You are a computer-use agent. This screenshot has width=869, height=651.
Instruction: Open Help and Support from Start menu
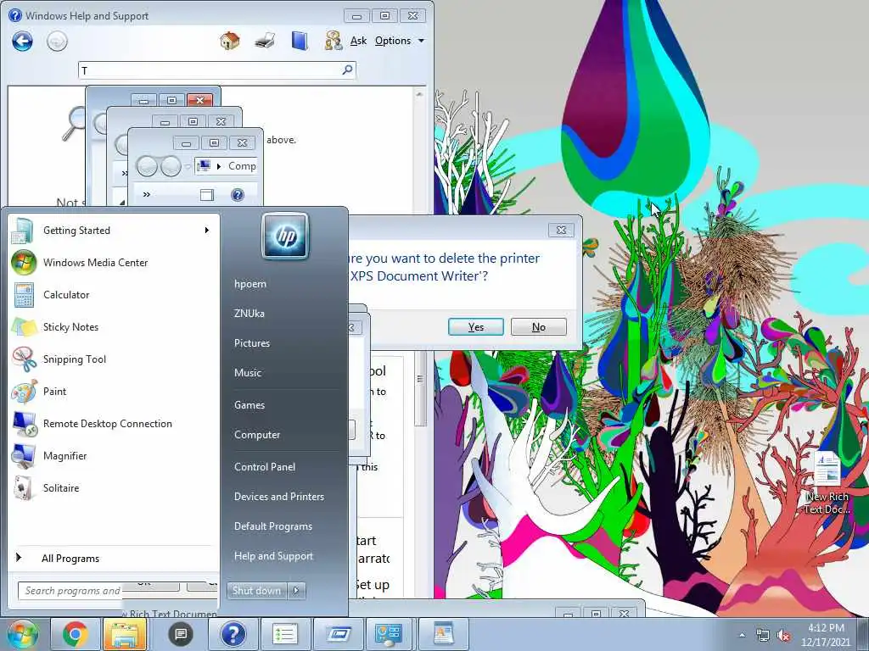click(273, 556)
